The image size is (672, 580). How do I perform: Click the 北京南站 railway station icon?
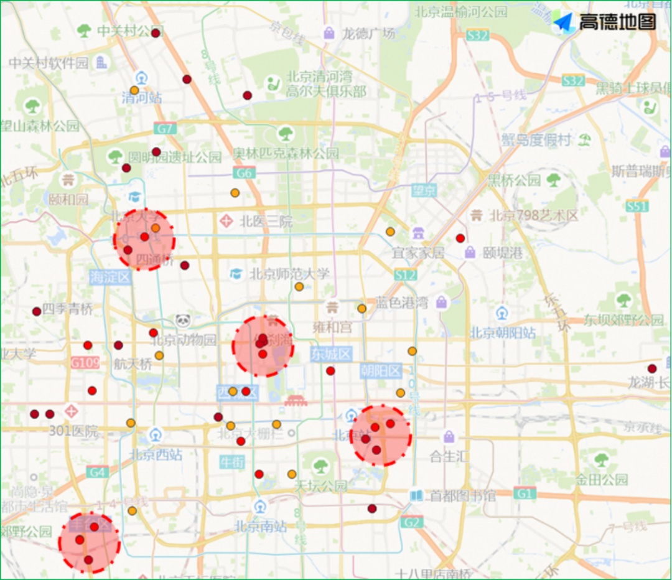pos(259,507)
